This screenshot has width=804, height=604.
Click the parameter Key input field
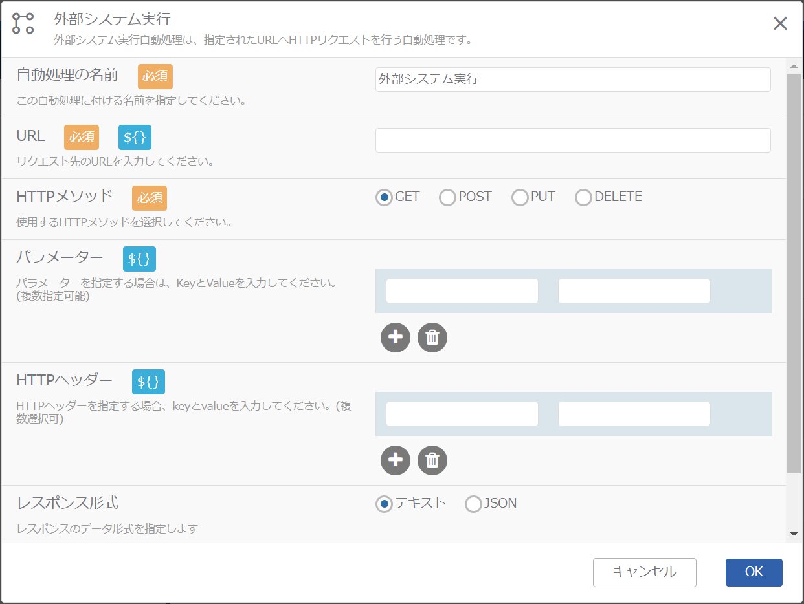click(x=462, y=291)
